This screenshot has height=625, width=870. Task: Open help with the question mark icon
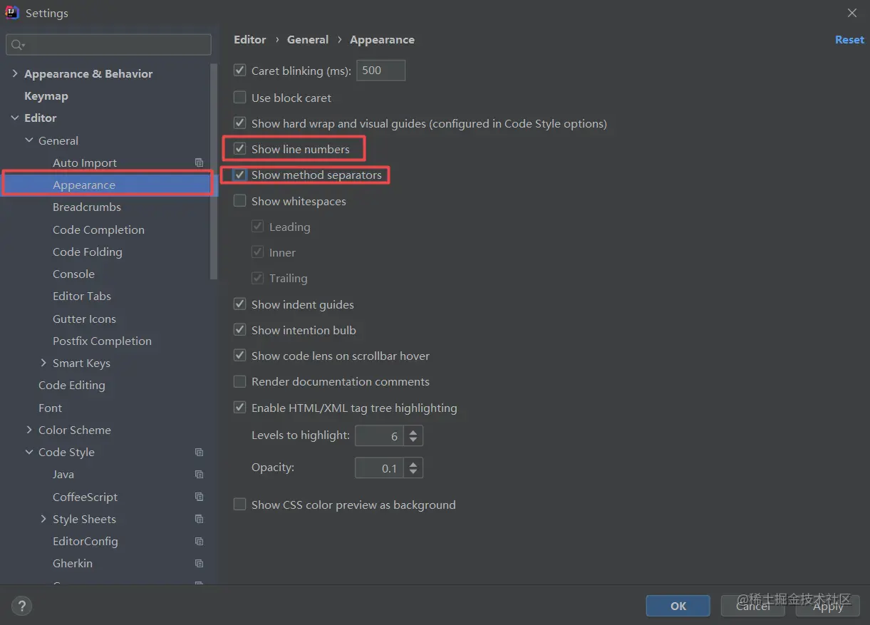point(22,607)
